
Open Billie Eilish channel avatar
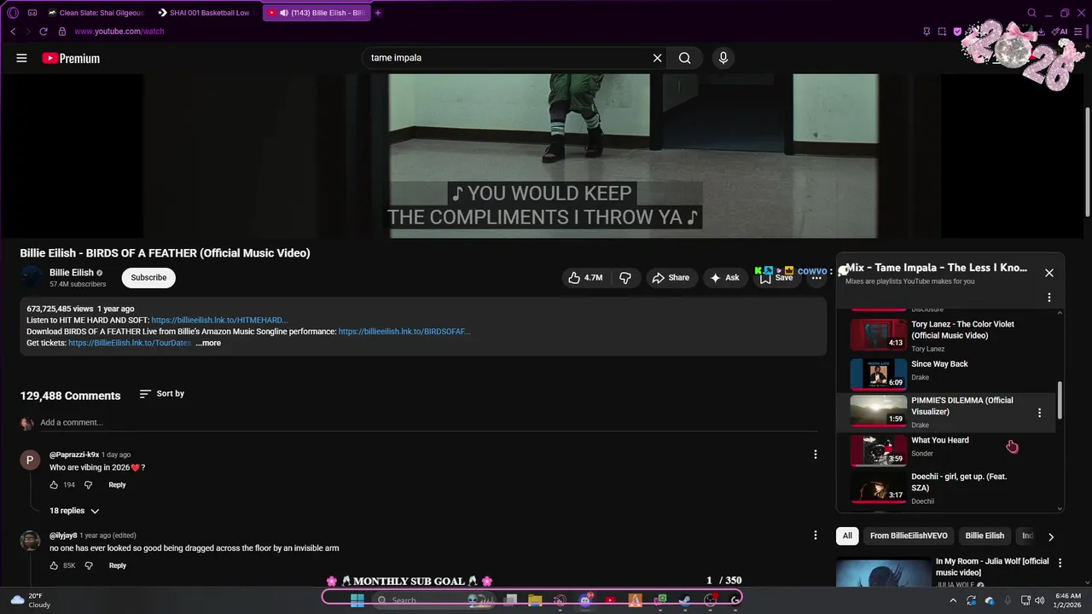(32, 278)
